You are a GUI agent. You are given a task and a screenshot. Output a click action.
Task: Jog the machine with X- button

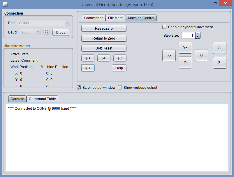click(169, 55)
